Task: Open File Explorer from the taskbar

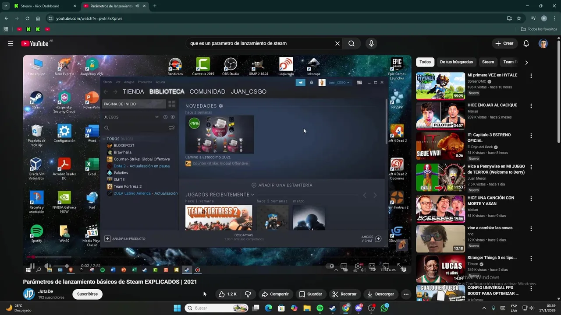Action: [307, 308]
